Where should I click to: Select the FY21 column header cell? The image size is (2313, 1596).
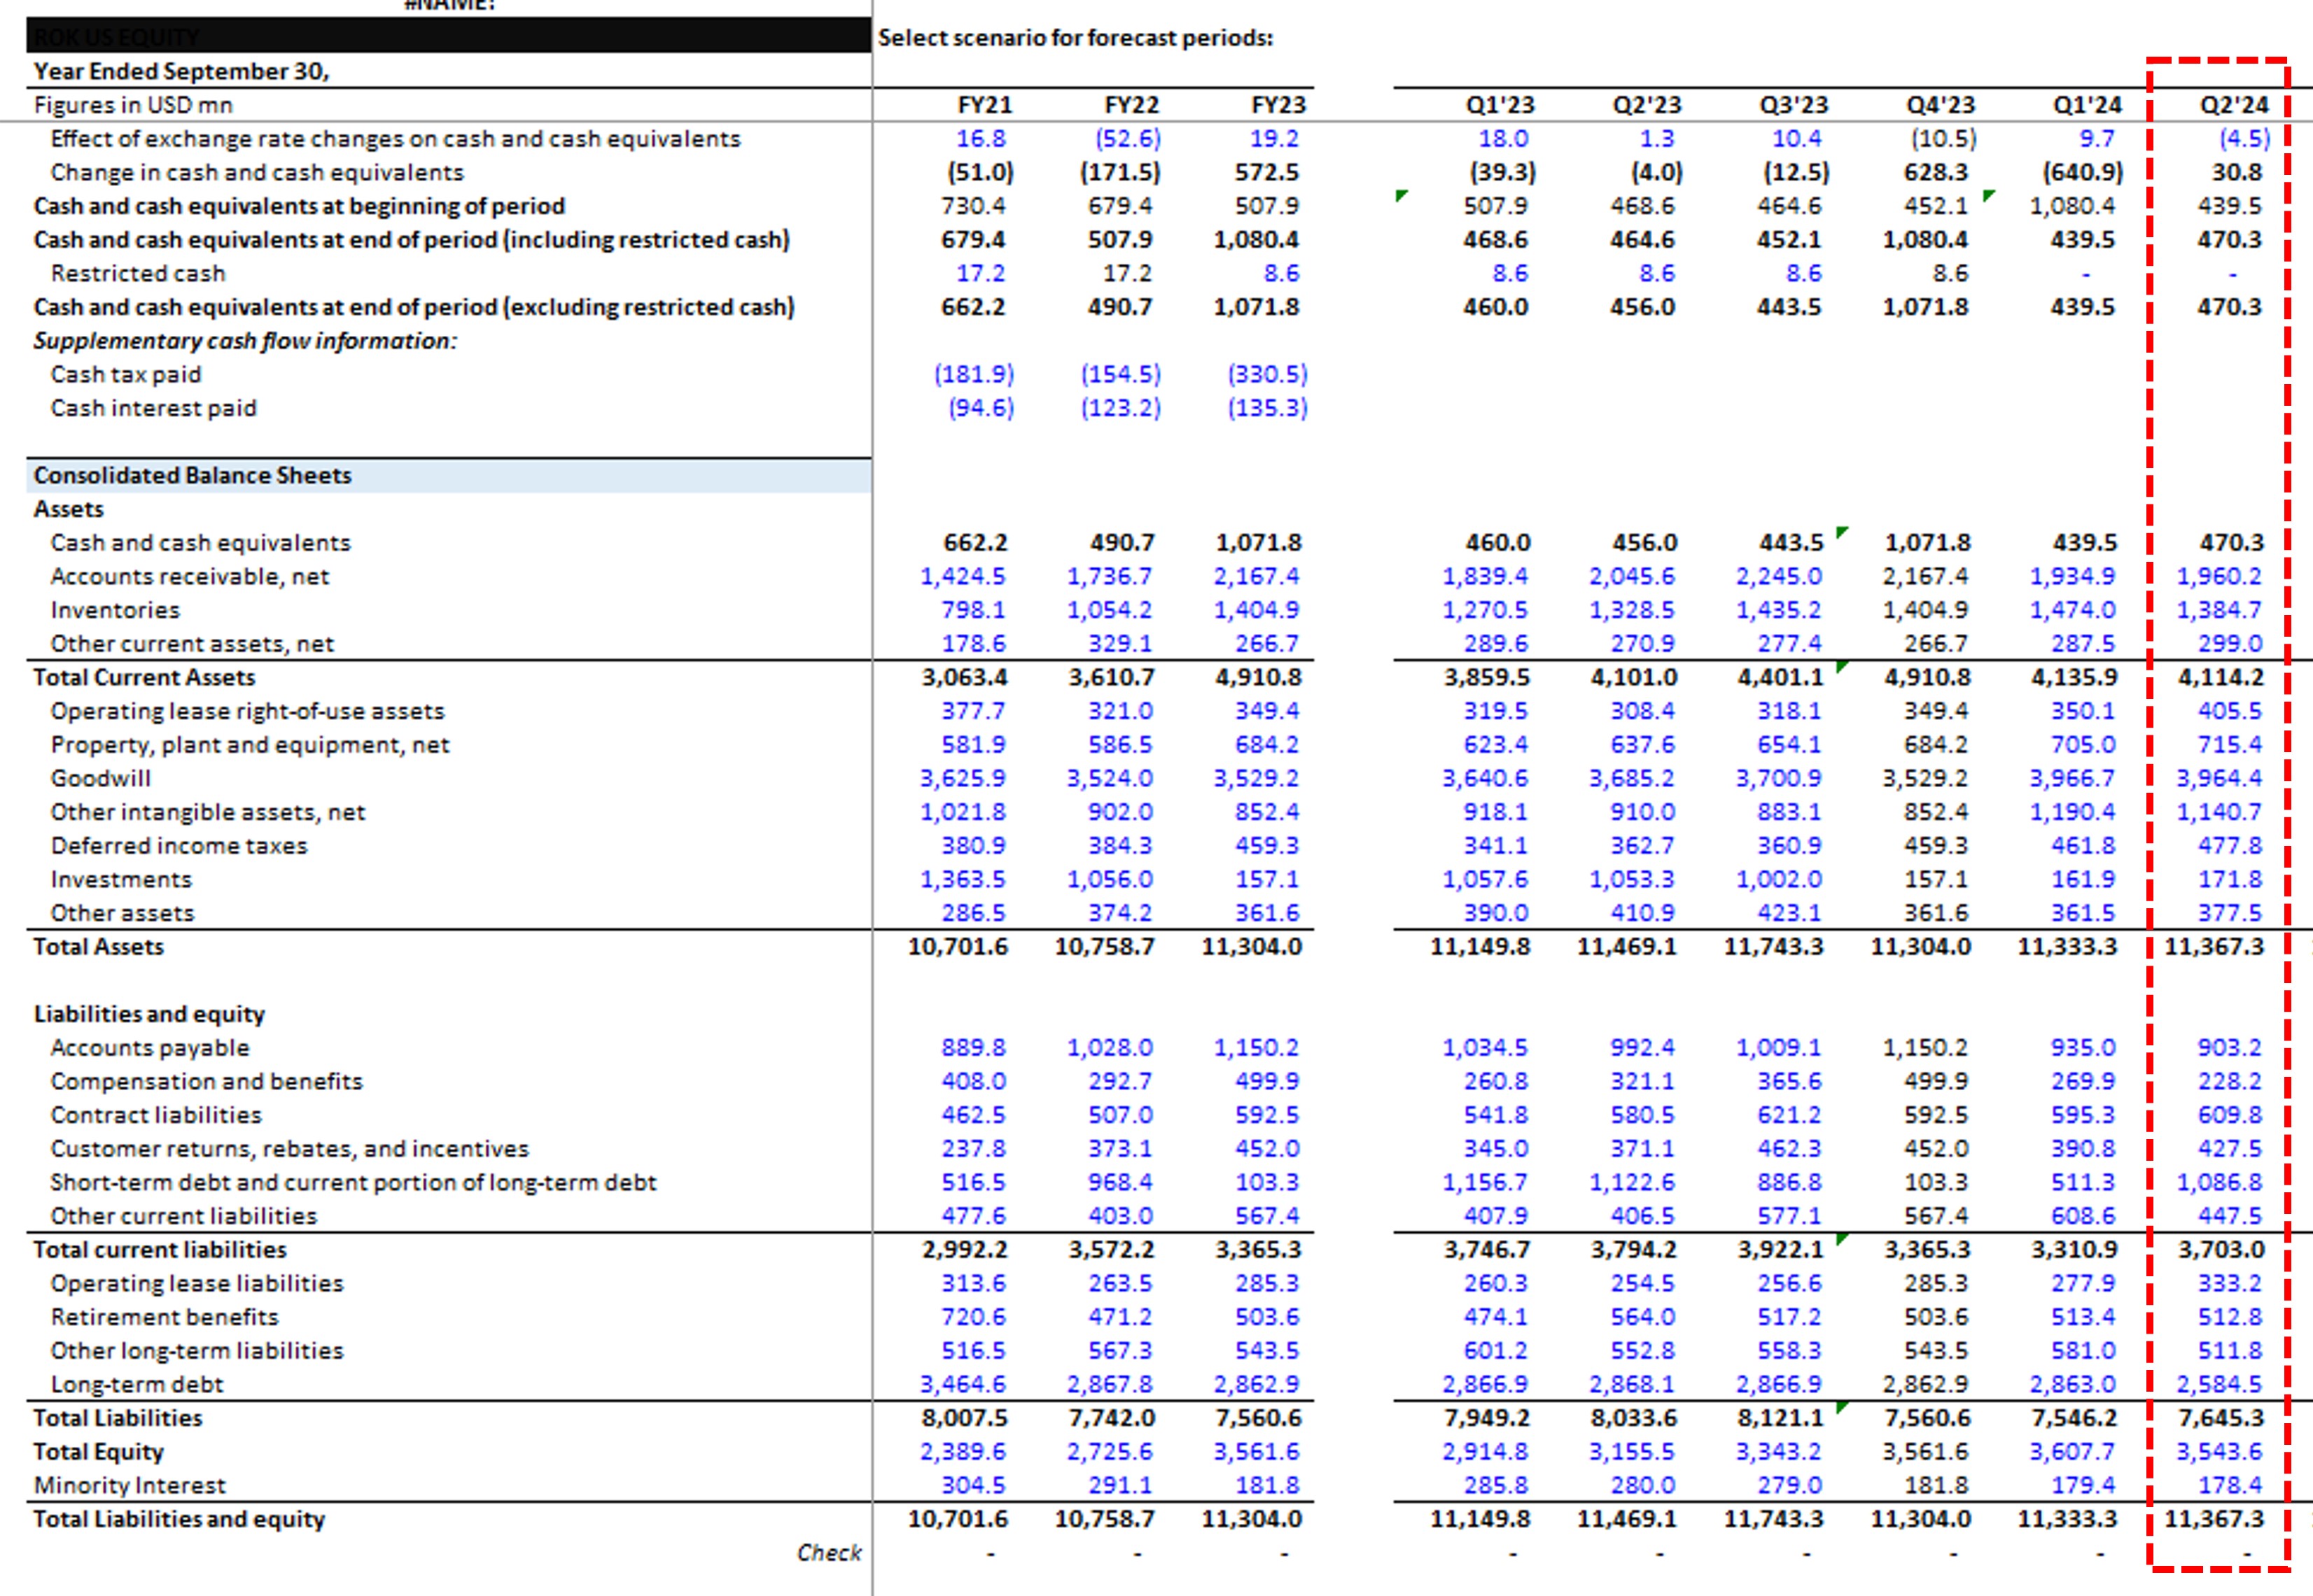(984, 105)
